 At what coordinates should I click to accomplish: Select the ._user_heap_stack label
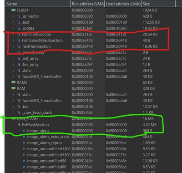click(37, 112)
